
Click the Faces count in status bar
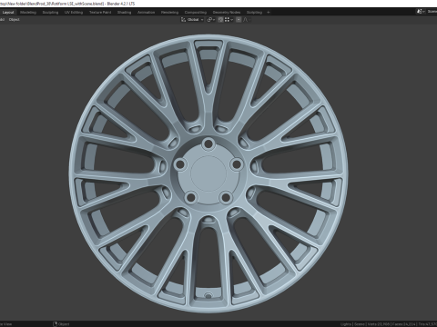403,324
